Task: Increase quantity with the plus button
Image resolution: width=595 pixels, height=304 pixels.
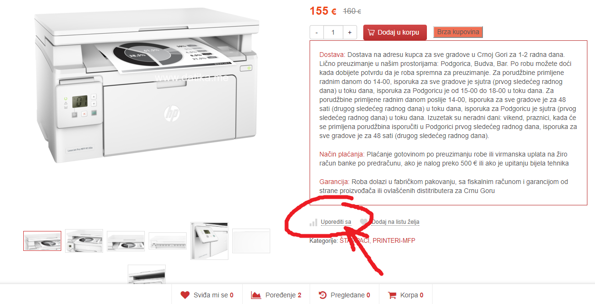Action: click(350, 32)
